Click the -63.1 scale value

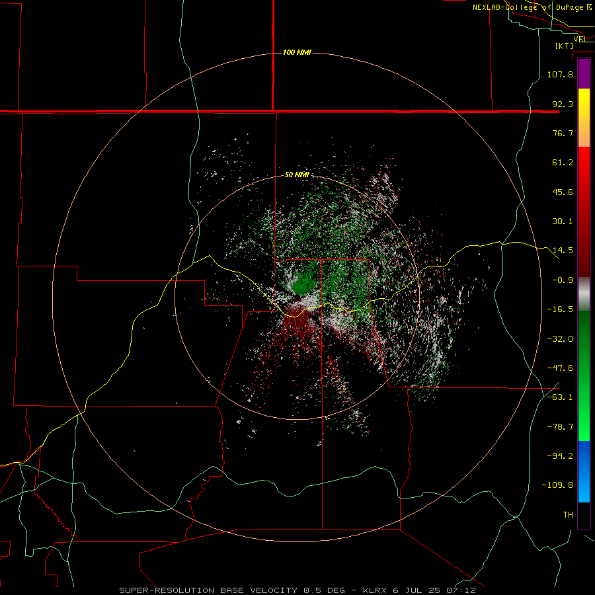point(560,397)
